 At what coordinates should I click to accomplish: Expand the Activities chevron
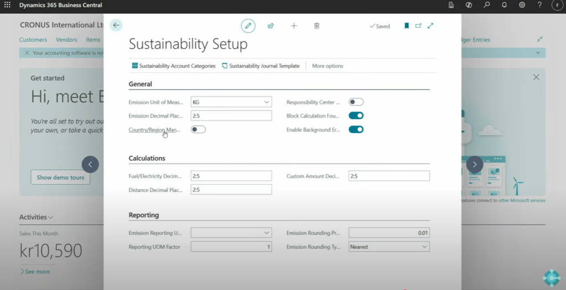(x=50, y=217)
